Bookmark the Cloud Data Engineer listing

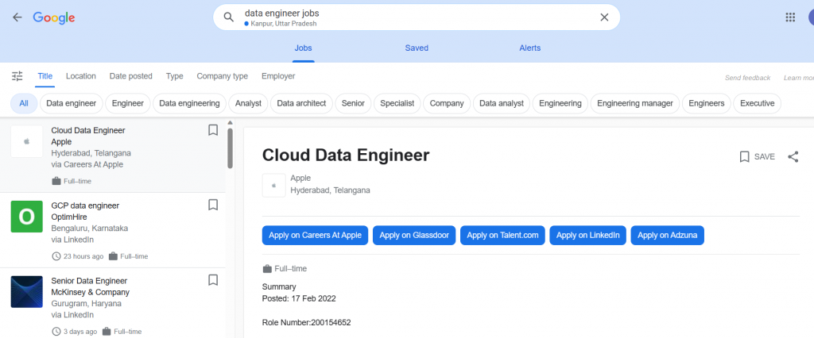(213, 130)
